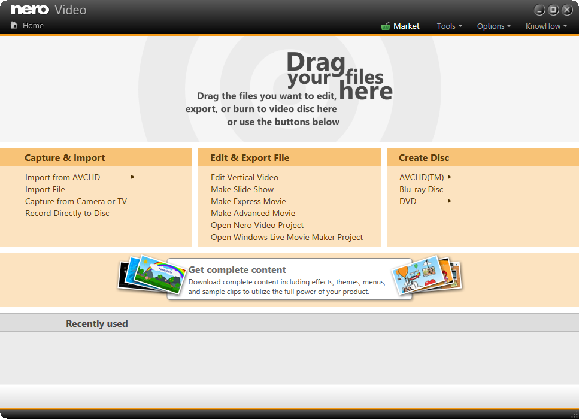Grab the resize grip in bottom corner
This screenshot has width=579, height=419.
click(x=574, y=415)
